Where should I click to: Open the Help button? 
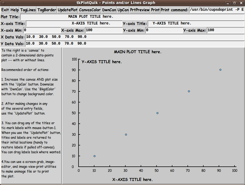click(15, 10)
